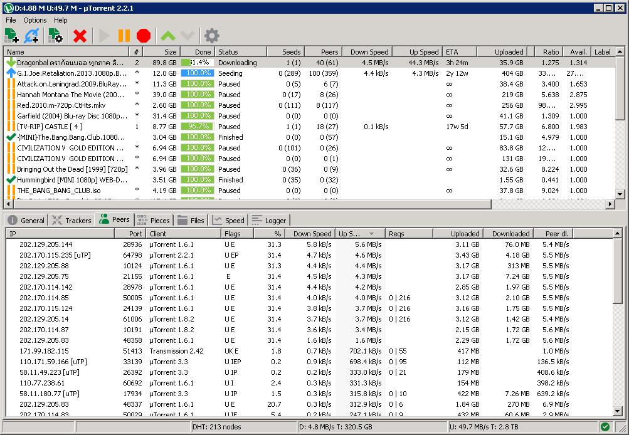This screenshot has width=629, height=435.
Task: Sort torrents by Status column header
Action: click(241, 52)
